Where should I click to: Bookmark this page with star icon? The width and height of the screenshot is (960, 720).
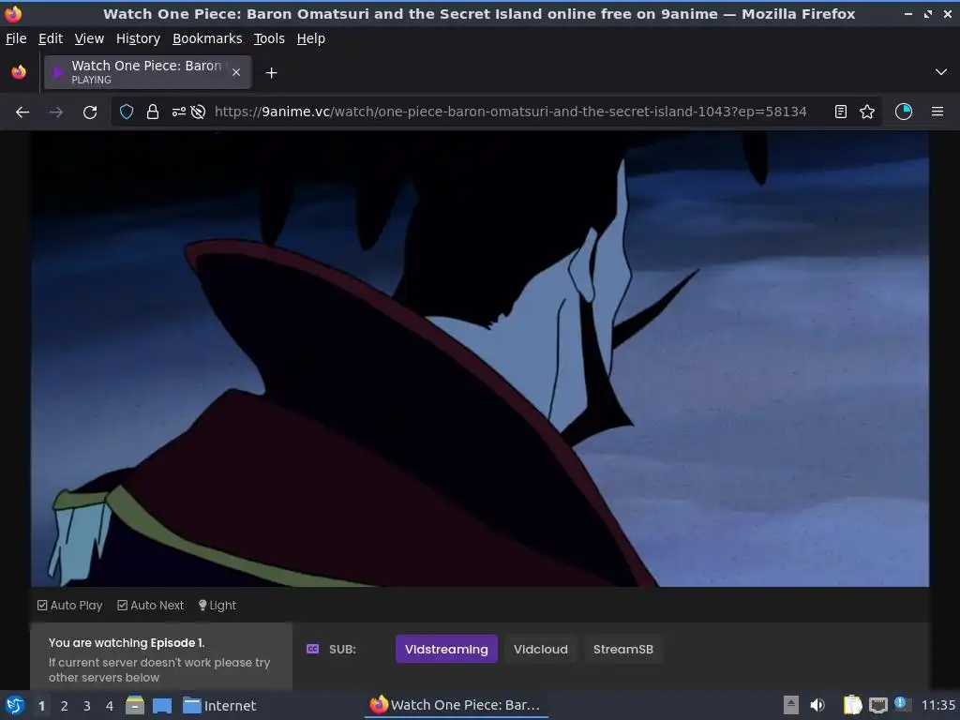(867, 112)
